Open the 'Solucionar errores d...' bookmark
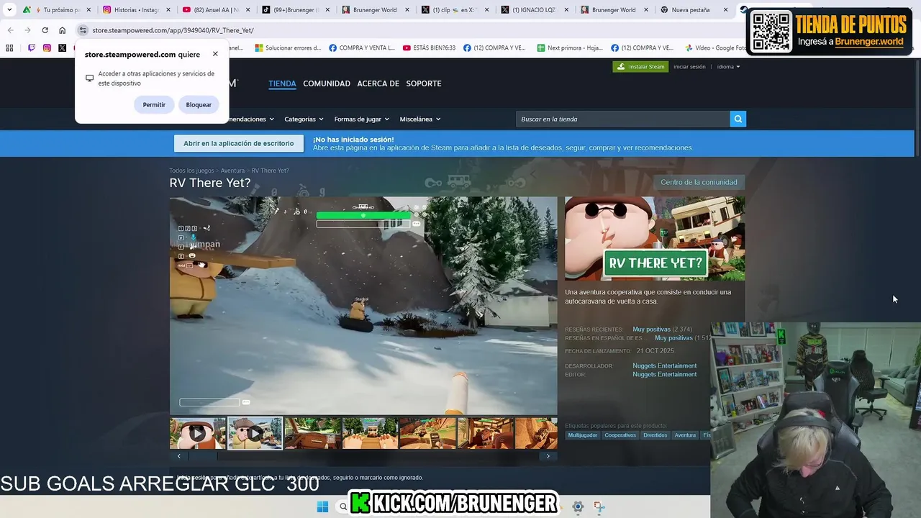This screenshot has height=518, width=921. [x=288, y=47]
